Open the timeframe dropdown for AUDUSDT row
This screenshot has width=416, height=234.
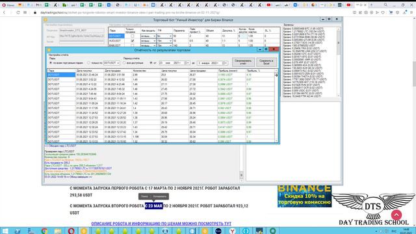(x=164, y=40)
